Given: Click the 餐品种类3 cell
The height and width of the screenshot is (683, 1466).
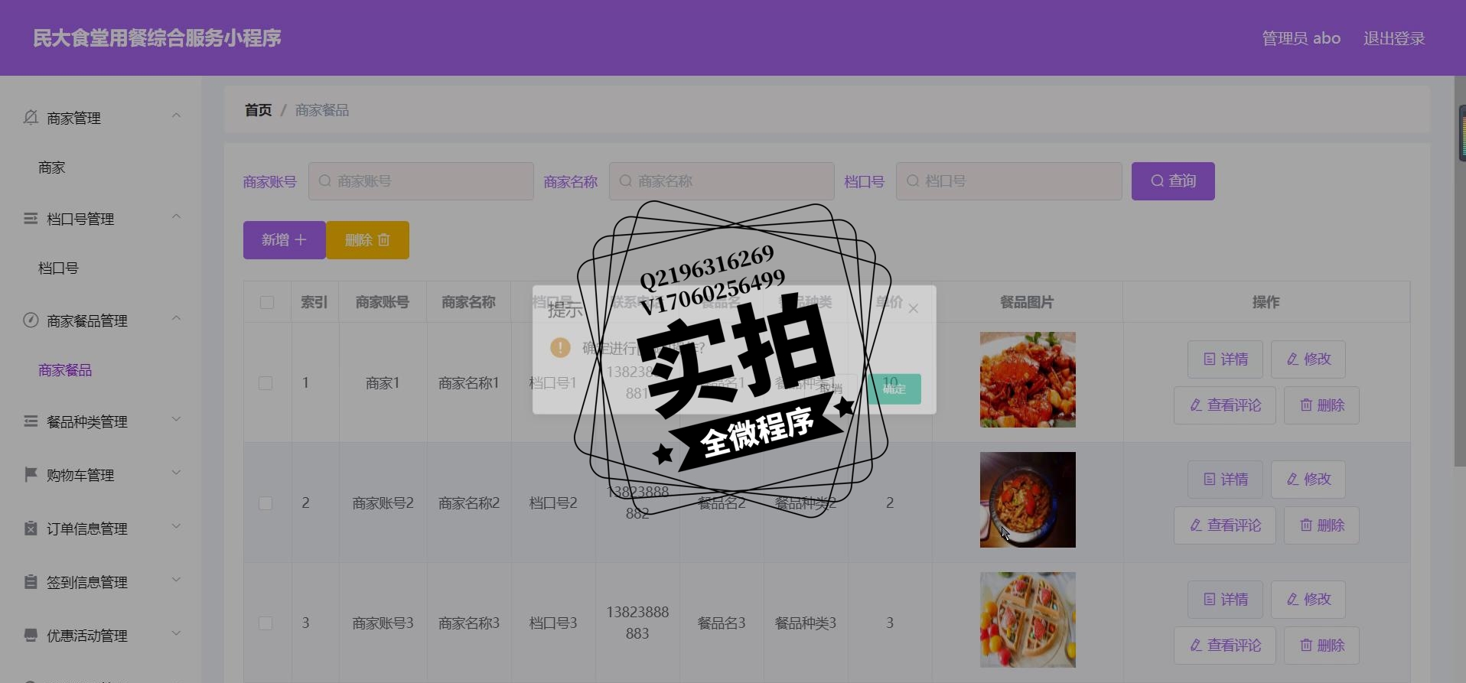Looking at the screenshot, I should coord(806,623).
